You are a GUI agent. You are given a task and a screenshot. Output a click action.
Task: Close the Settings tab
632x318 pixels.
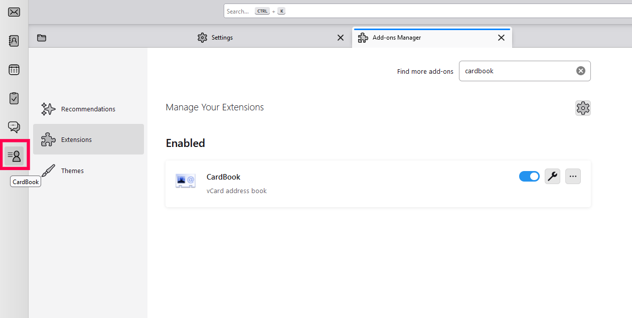pos(341,38)
